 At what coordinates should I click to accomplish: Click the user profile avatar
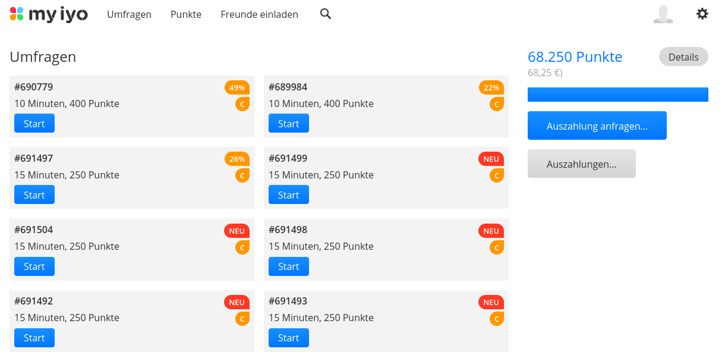[x=663, y=14]
